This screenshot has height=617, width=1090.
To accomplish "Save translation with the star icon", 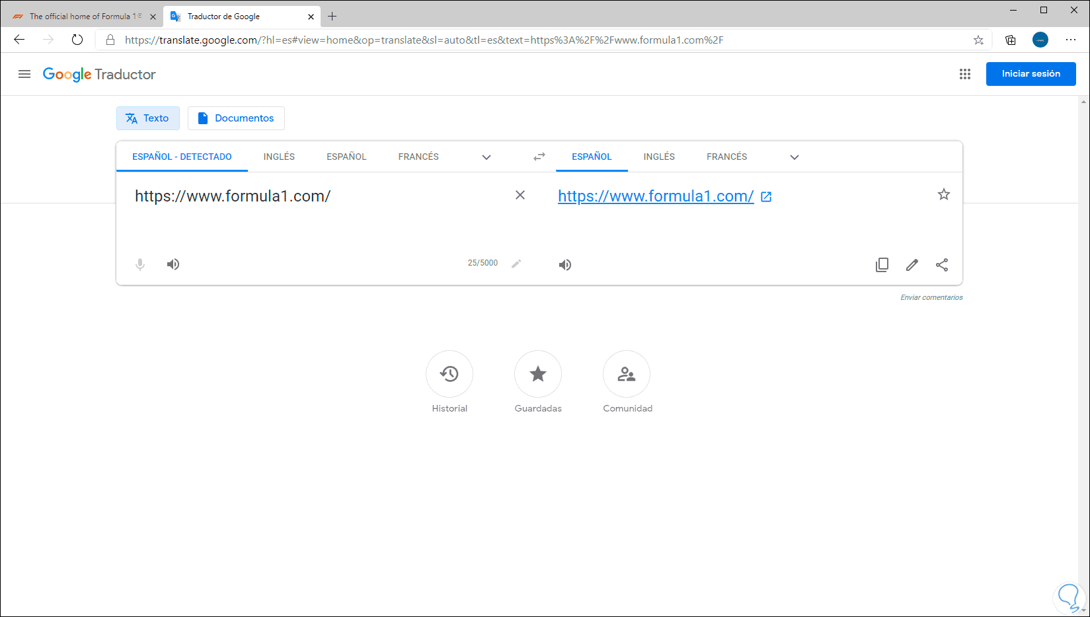I will click(944, 194).
